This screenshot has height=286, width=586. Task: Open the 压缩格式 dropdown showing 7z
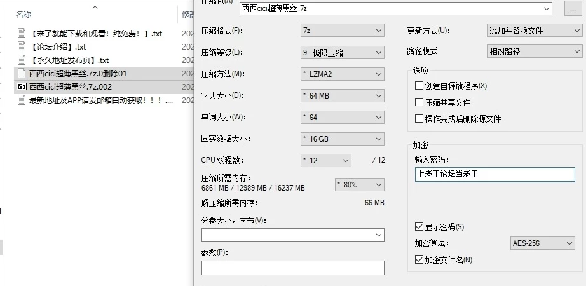pos(343,31)
